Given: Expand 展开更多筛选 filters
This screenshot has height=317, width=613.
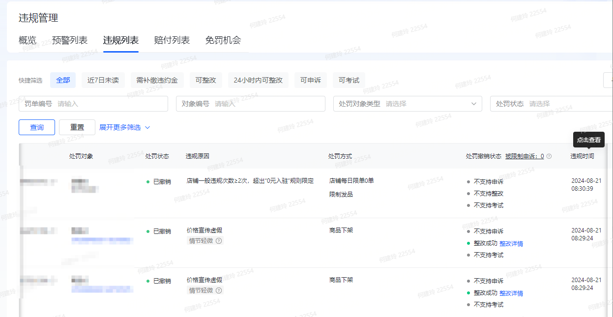Looking at the screenshot, I should coord(125,127).
